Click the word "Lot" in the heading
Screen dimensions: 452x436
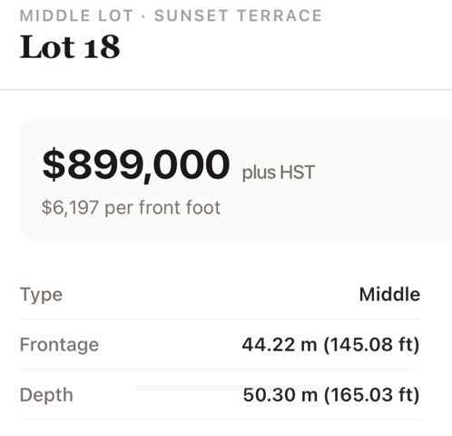(x=47, y=47)
